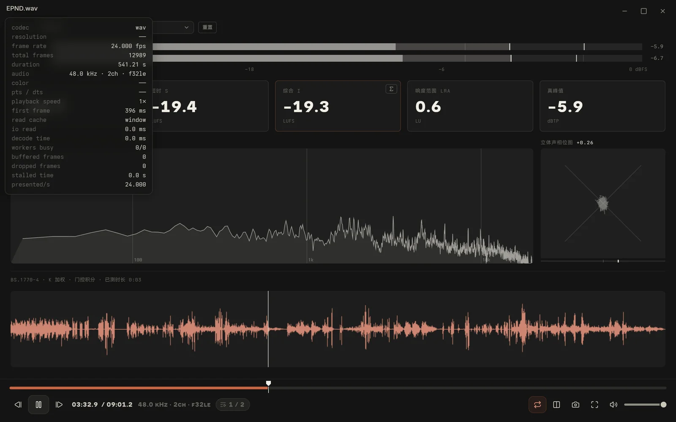This screenshot has height=422, width=676.
Task: Toggle loop playback
Action: click(537, 405)
